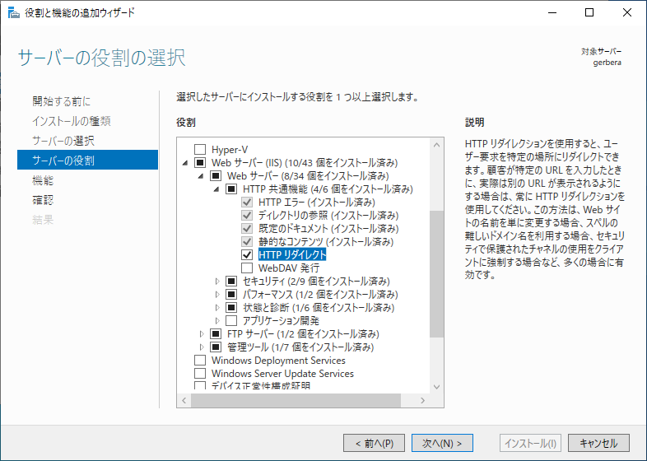This screenshot has height=461, width=647.
Task: Go to 開始する前に step
Action: coord(62,101)
